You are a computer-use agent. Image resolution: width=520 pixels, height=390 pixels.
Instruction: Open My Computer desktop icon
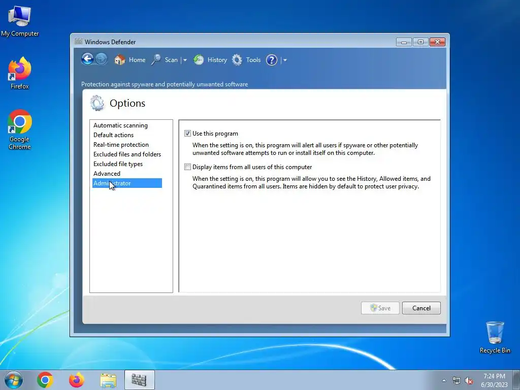tap(20, 21)
